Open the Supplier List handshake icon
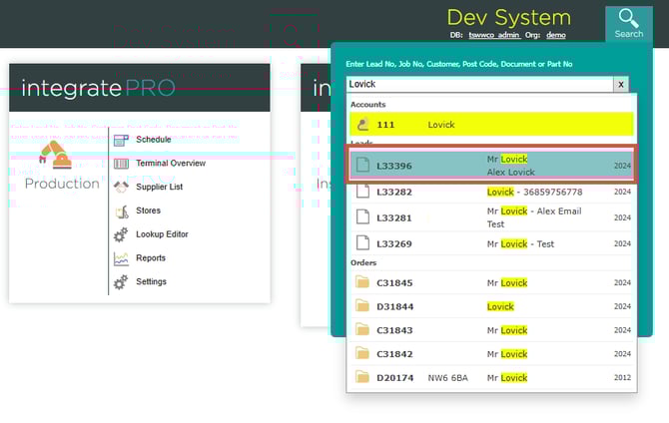The width and height of the screenshot is (669, 423). coord(121,187)
